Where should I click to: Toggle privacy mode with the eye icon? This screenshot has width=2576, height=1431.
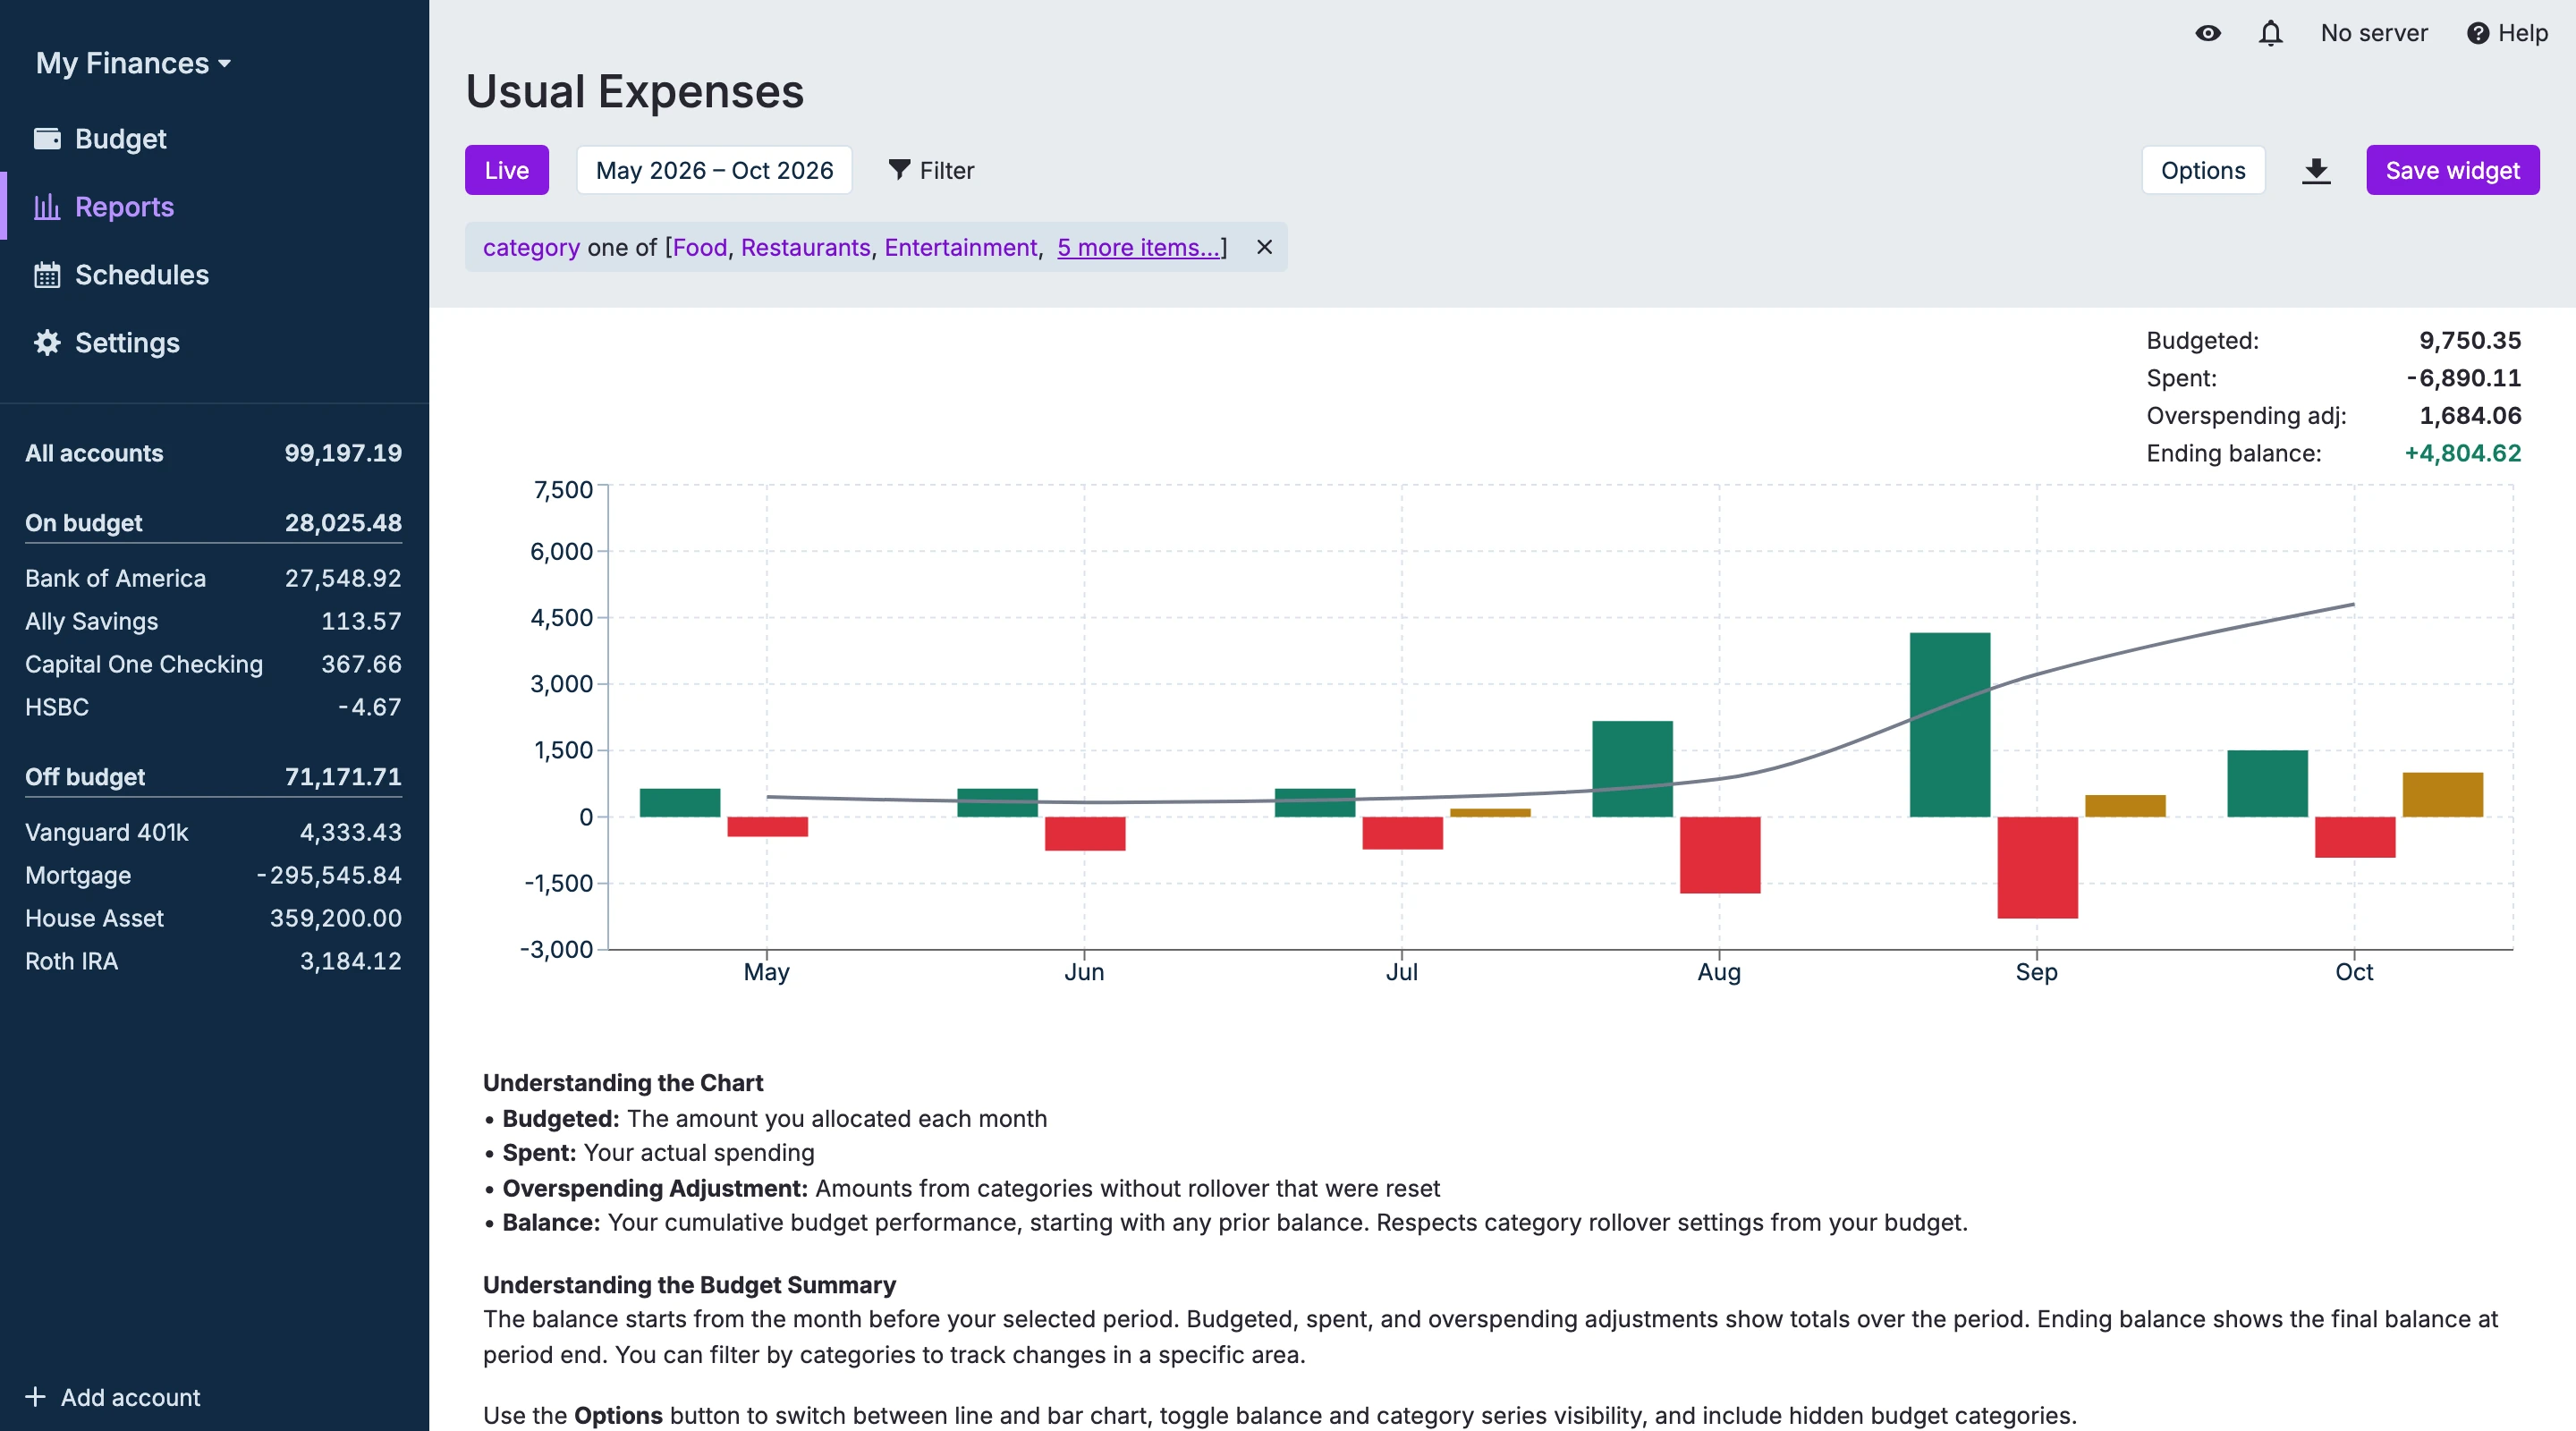(2208, 33)
